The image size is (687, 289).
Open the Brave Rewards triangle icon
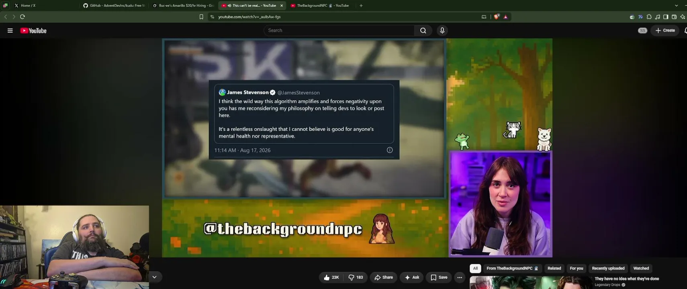click(x=505, y=17)
